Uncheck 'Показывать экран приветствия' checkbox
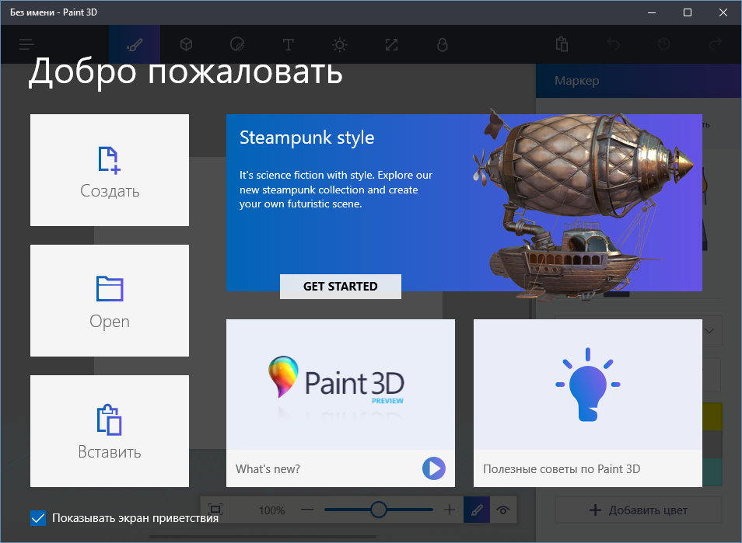 point(38,518)
